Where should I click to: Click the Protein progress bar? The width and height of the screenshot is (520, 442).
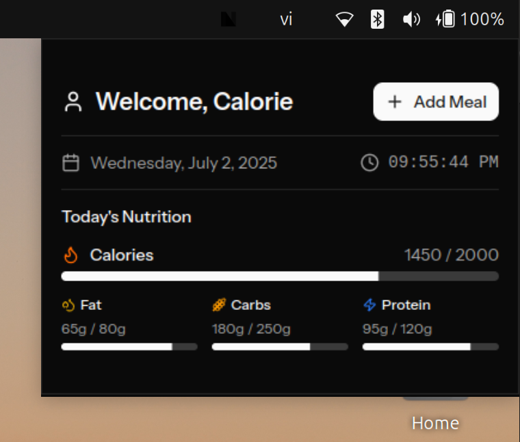pos(430,347)
